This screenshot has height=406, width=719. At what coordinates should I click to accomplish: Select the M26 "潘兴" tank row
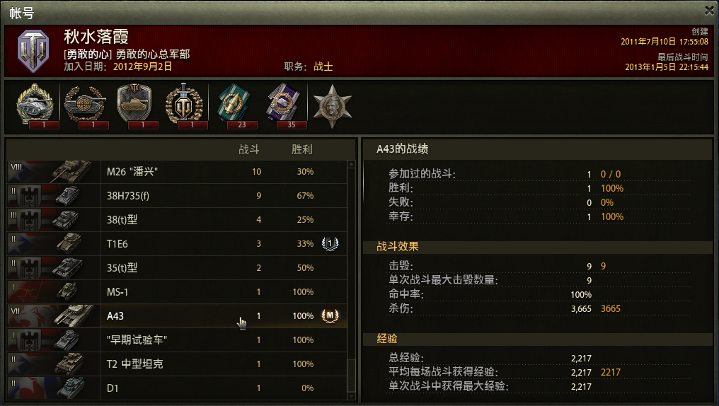pyautogui.click(x=177, y=172)
